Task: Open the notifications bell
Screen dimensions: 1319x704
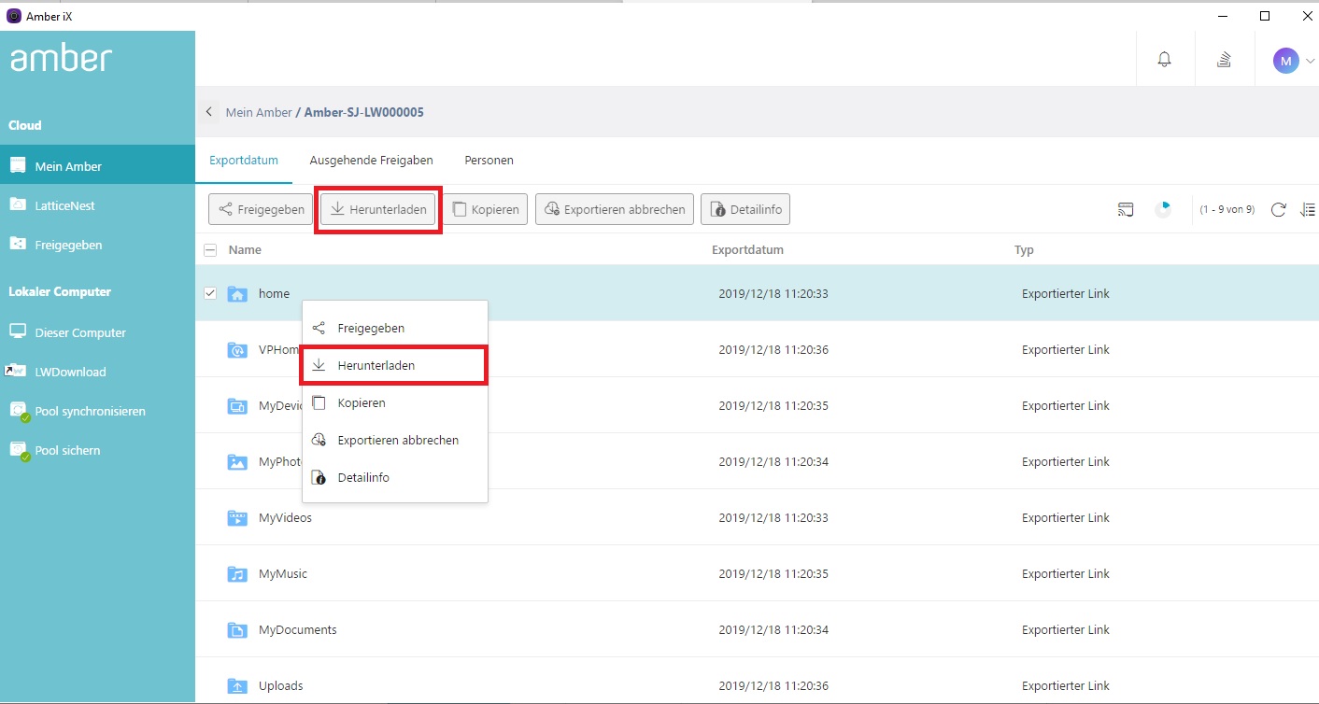Action: tap(1164, 60)
